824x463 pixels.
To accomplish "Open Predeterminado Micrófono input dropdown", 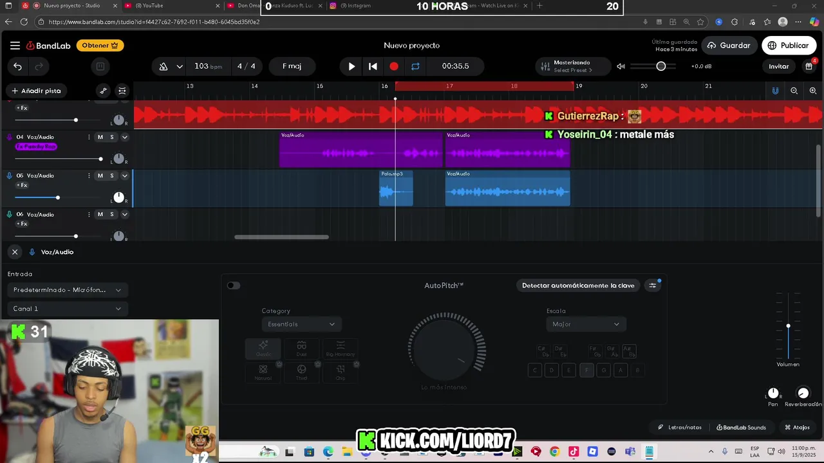I will point(68,290).
